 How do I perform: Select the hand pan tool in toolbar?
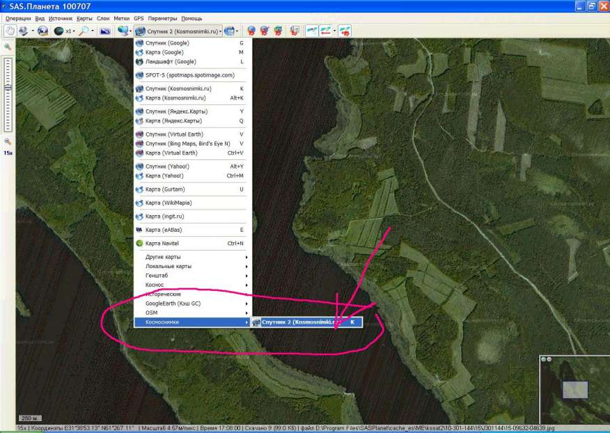10,31
